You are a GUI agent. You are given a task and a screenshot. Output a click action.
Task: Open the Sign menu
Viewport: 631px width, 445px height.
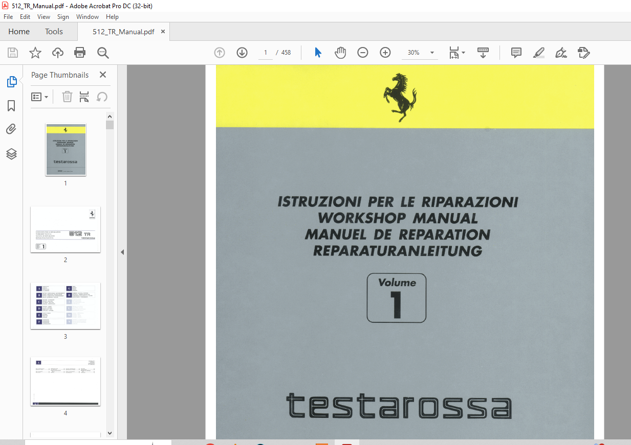click(63, 17)
